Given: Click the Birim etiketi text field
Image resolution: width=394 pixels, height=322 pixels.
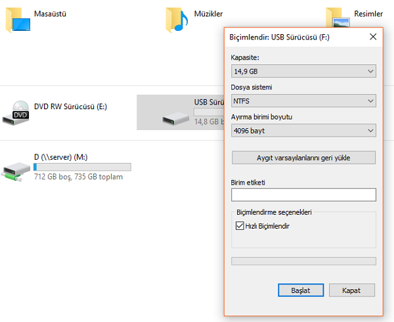Looking at the screenshot, I should click(x=303, y=195).
